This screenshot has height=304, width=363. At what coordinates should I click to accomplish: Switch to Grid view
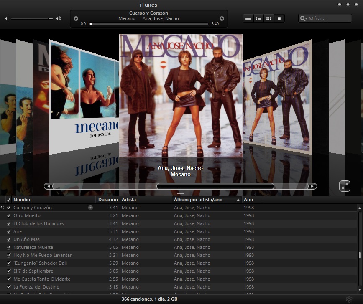(268, 18)
